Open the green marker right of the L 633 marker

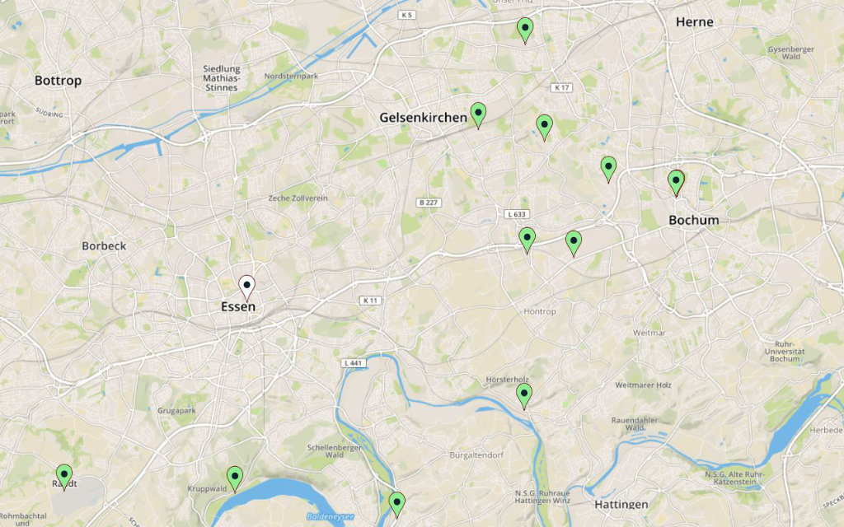click(x=574, y=243)
